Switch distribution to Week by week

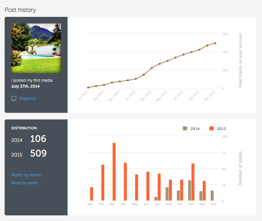24,183
